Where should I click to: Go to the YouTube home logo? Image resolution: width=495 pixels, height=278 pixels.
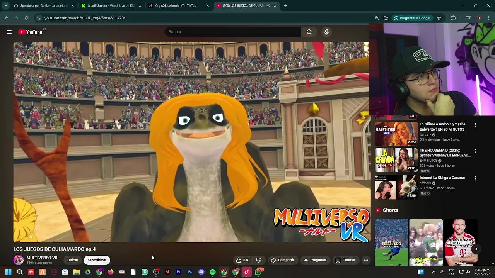pos(30,32)
